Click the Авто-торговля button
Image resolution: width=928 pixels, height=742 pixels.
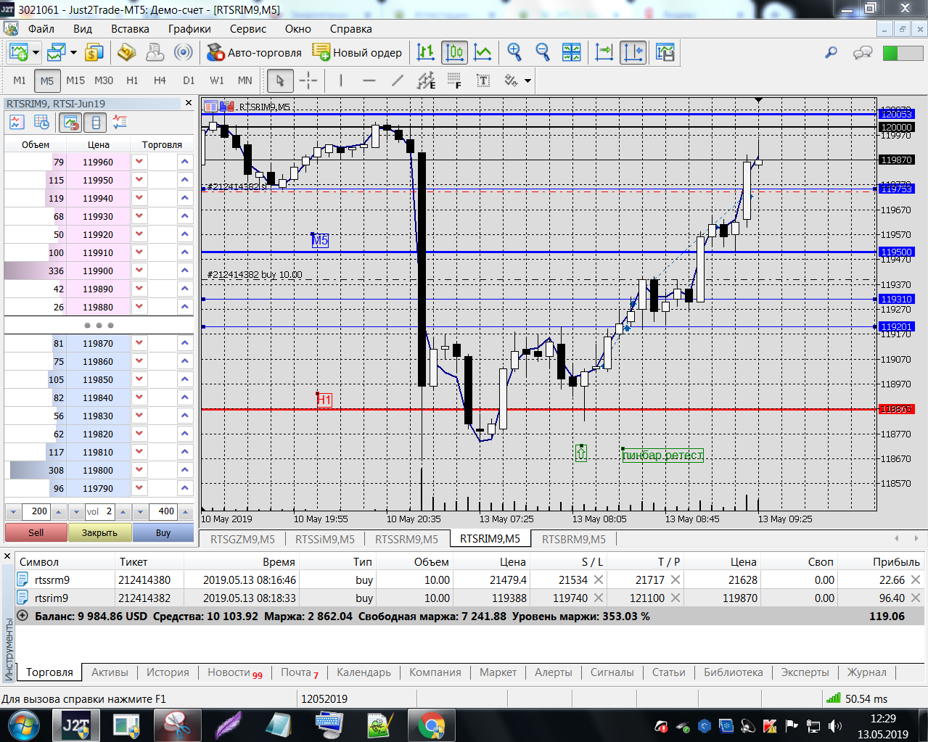click(254, 52)
